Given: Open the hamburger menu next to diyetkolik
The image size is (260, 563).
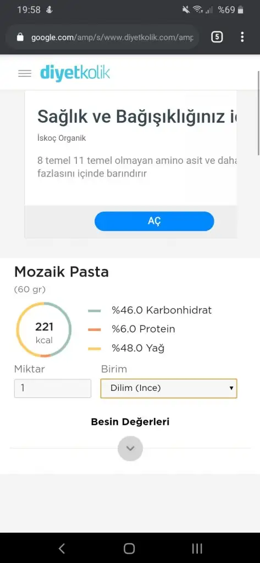Looking at the screenshot, I should click(24, 73).
